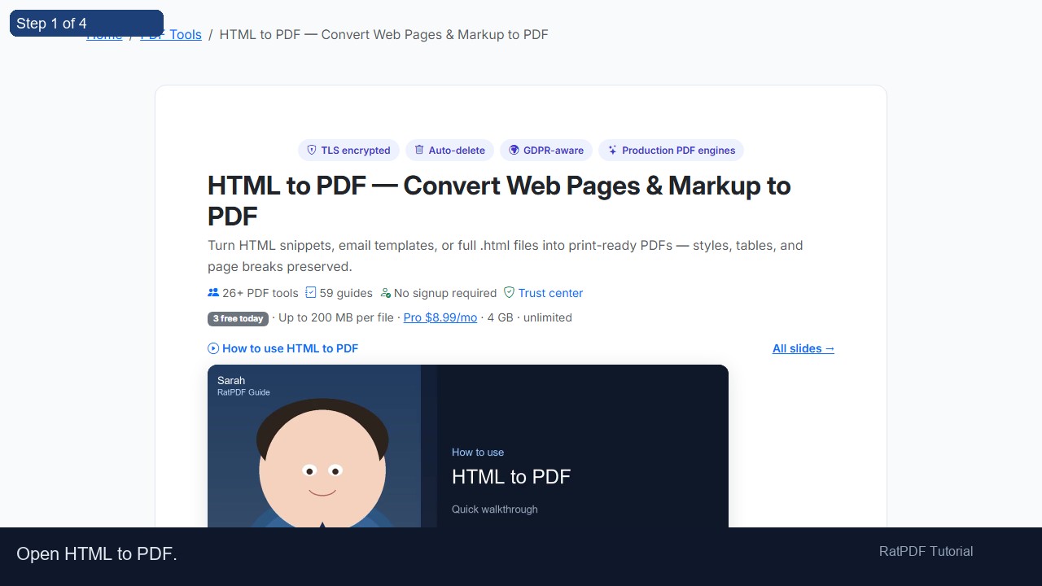
Task: Click the main HTML to PDF page heading
Action: (499, 201)
